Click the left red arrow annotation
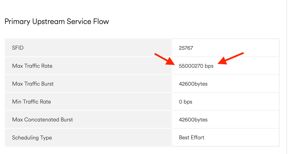This screenshot has width=288, height=154. click(x=164, y=59)
